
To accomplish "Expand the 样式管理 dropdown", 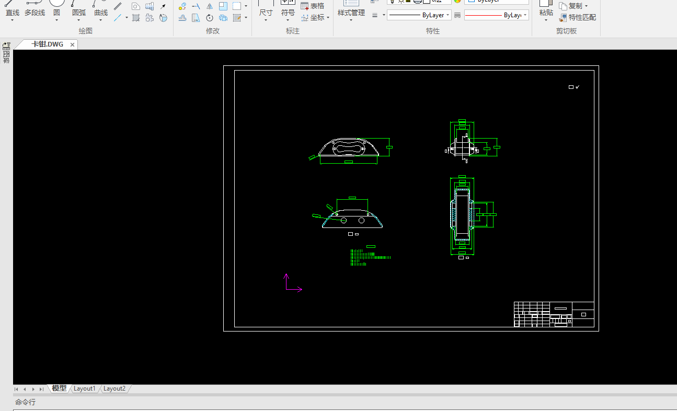I will [x=351, y=20].
